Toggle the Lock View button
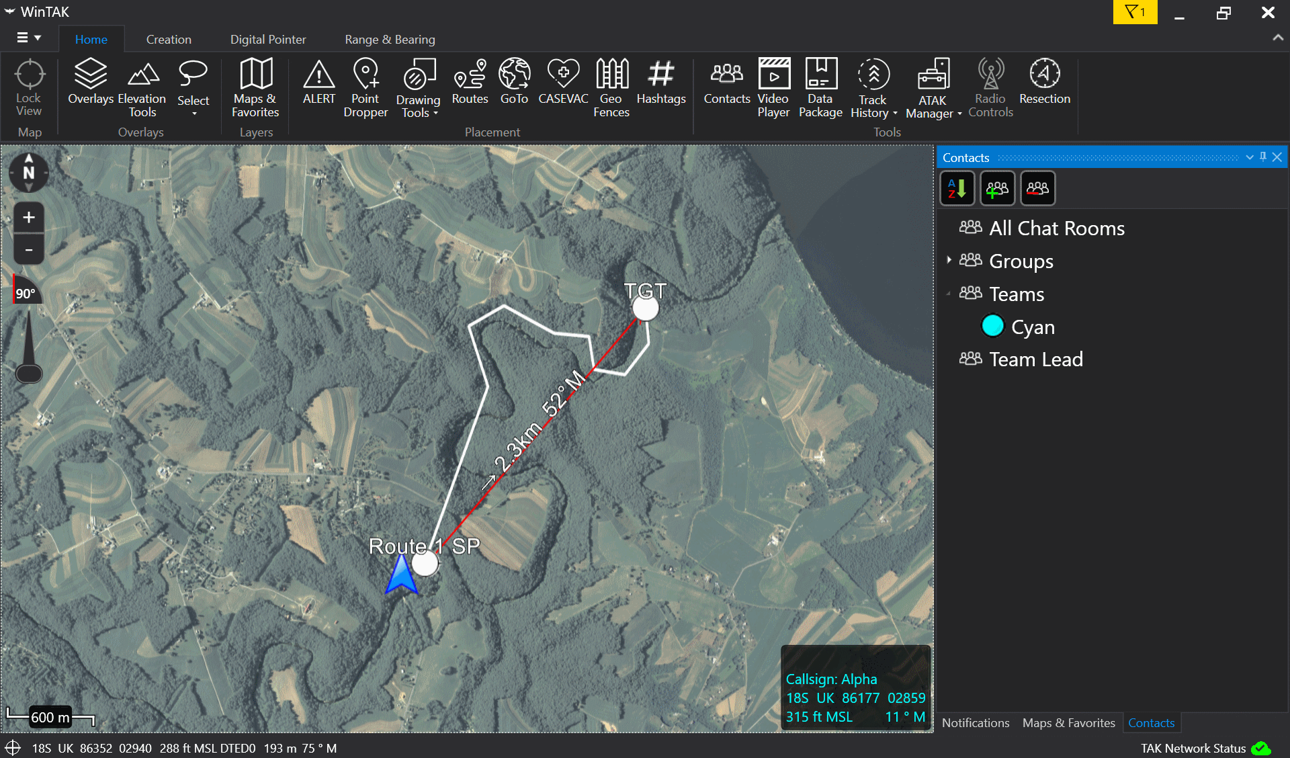 coord(29,88)
